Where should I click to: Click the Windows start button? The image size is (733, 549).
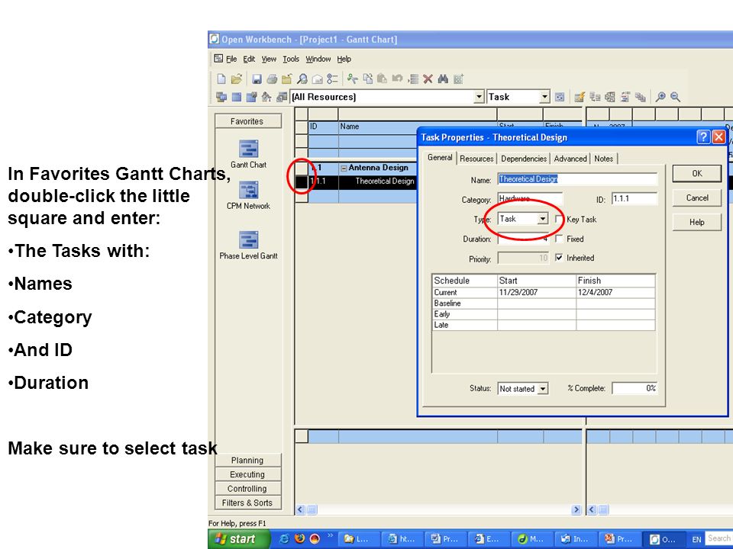(240, 539)
